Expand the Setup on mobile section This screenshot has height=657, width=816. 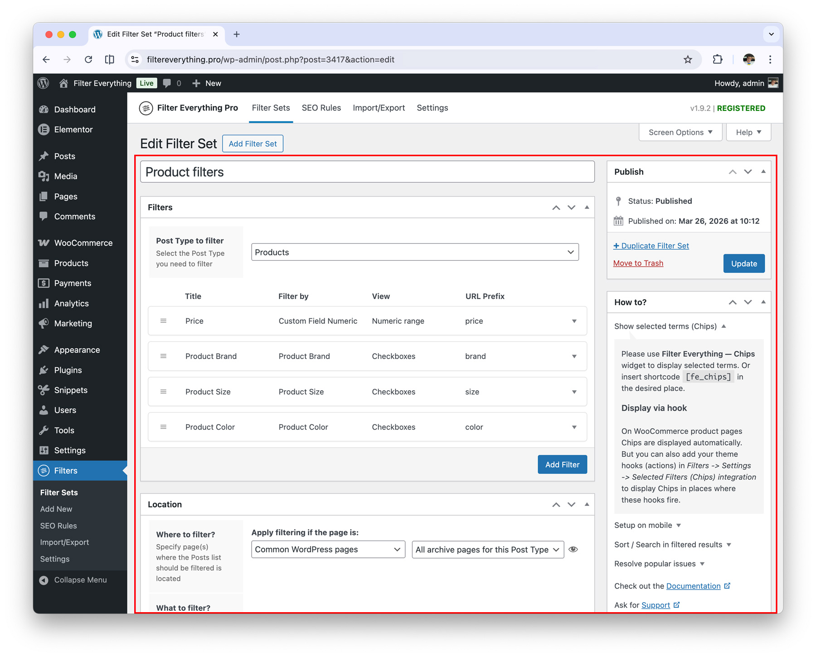[x=647, y=525]
